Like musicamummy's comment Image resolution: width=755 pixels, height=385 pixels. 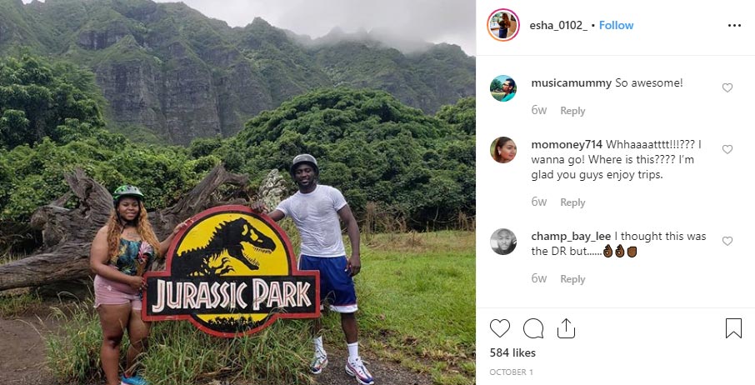tap(727, 87)
